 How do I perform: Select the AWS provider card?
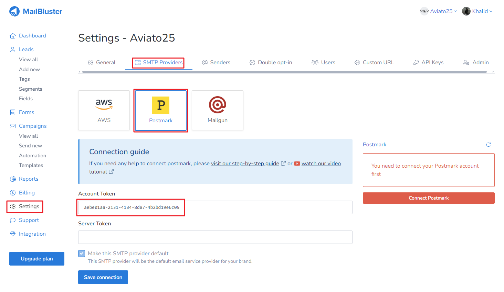pyautogui.click(x=104, y=110)
